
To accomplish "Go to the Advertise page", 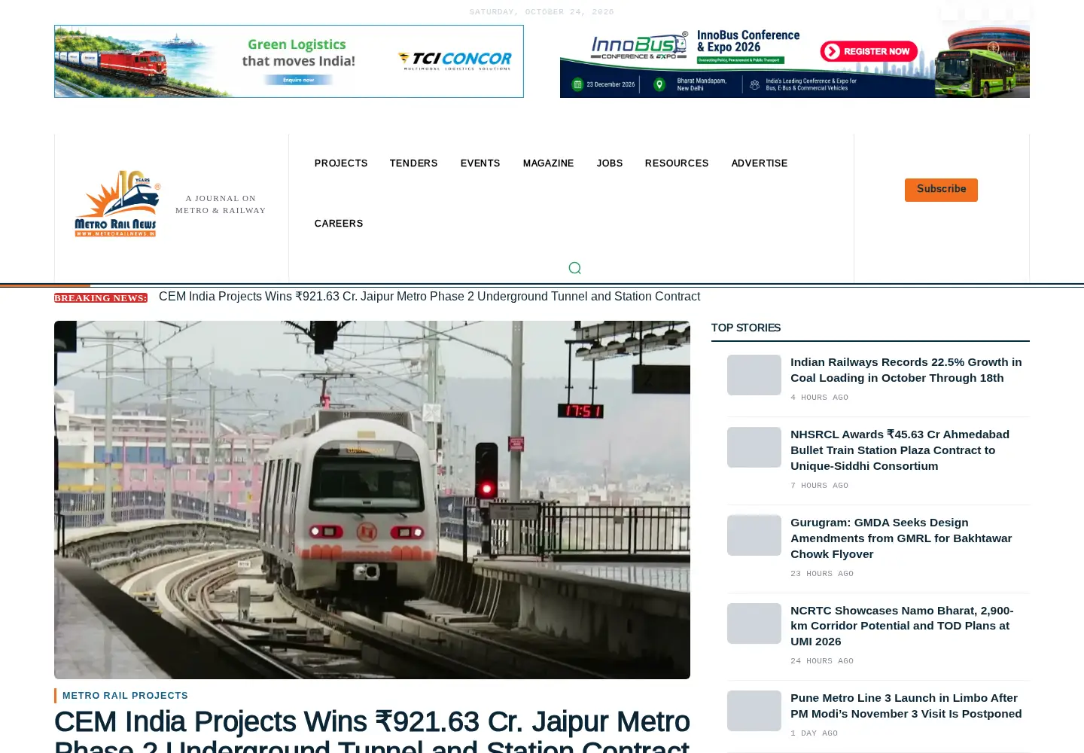I will tap(760, 163).
